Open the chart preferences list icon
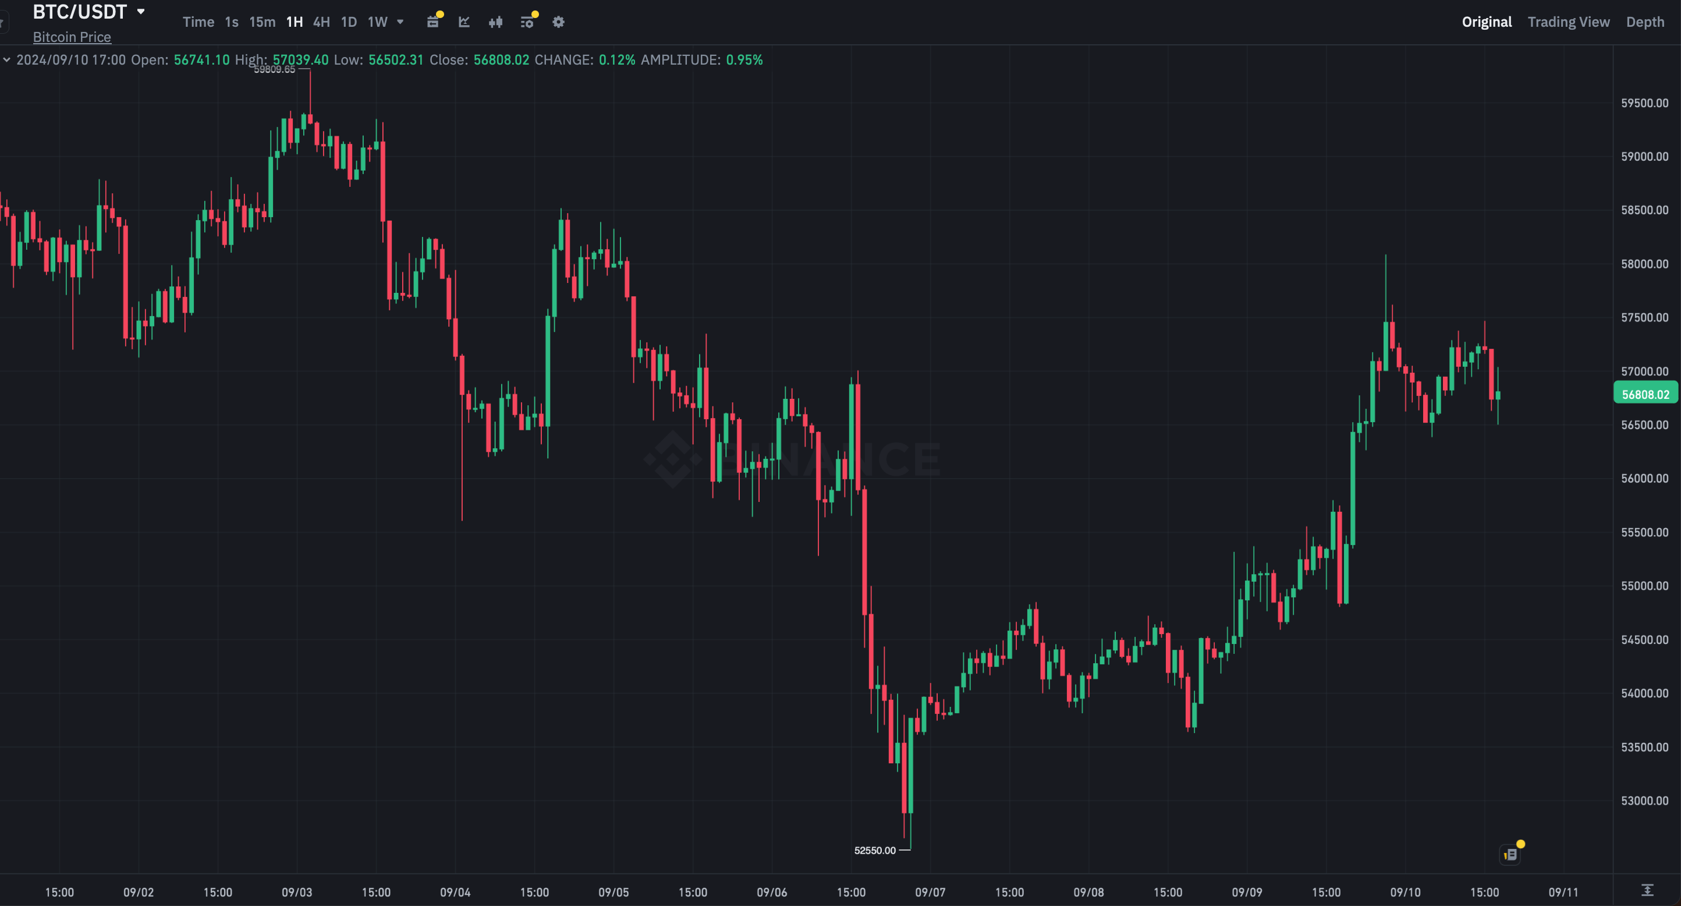Screen dimensions: 1681x906 [527, 22]
